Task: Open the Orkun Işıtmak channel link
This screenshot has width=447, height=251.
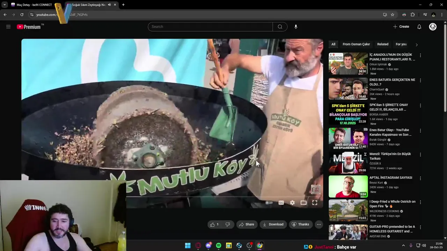Action: (x=378, y=64)
